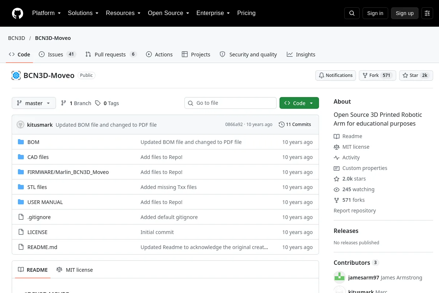
Task: Open the Insights tab
Action: coord(301,54)
